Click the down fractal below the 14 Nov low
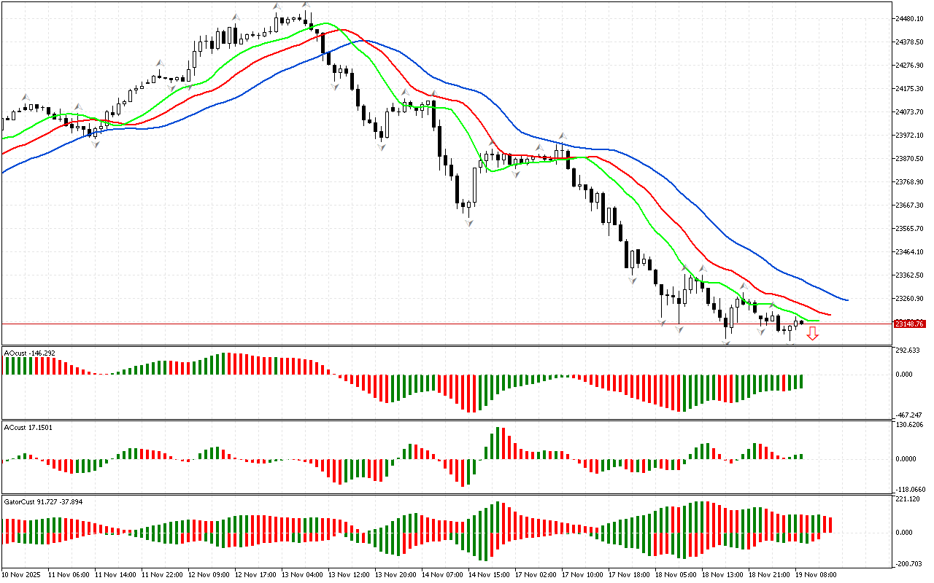This screenshot has height=583, width=934. pos(468,222)
